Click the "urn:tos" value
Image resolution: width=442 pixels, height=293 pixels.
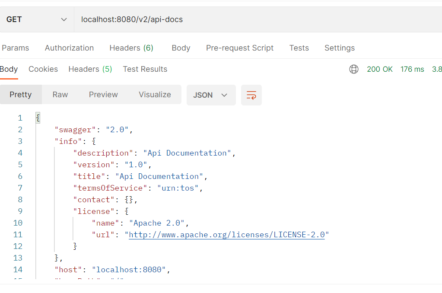178,188
